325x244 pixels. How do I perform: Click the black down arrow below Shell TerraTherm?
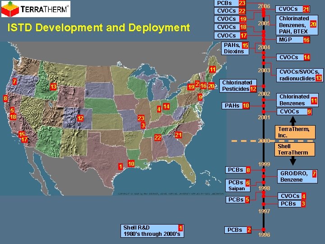pyautogui.click(x=292, y=160)
